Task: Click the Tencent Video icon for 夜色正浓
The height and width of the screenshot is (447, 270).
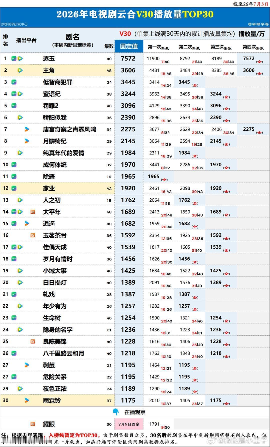Action: pos(20,389)
